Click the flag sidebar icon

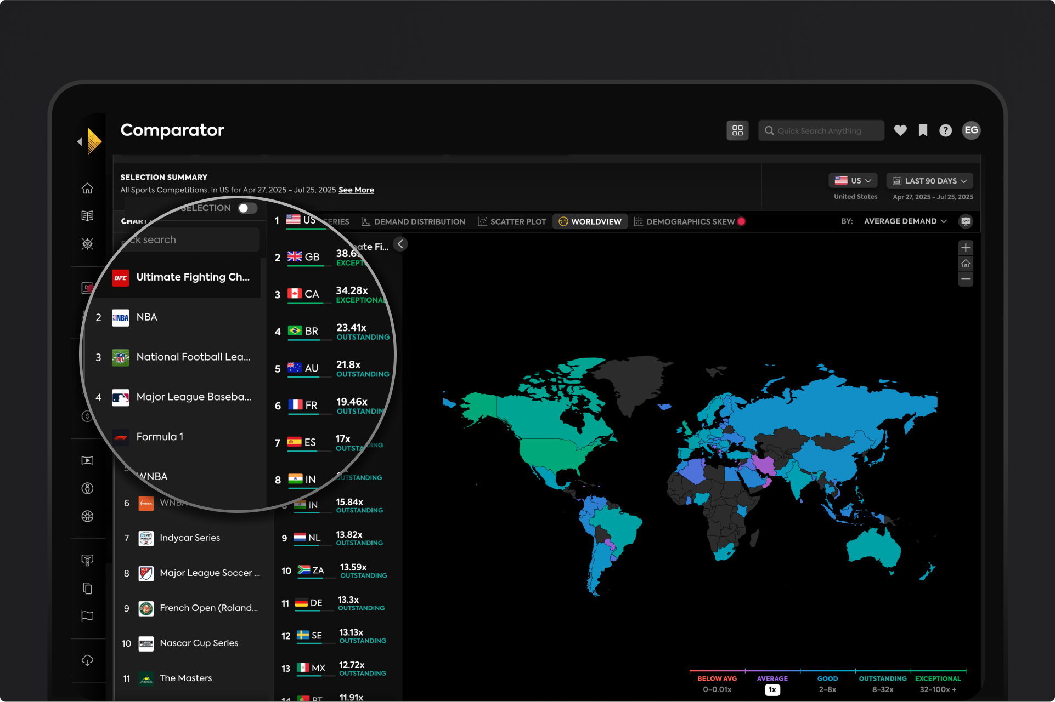87,616
